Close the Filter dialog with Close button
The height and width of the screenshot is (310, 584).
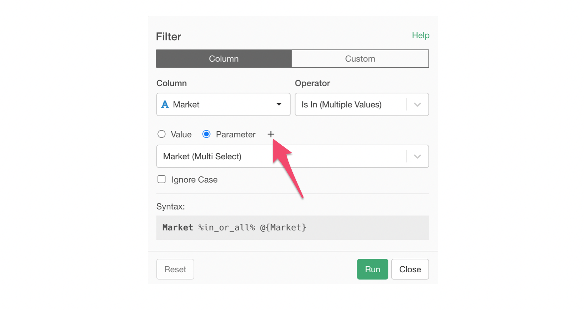click(x=410, y=269)
